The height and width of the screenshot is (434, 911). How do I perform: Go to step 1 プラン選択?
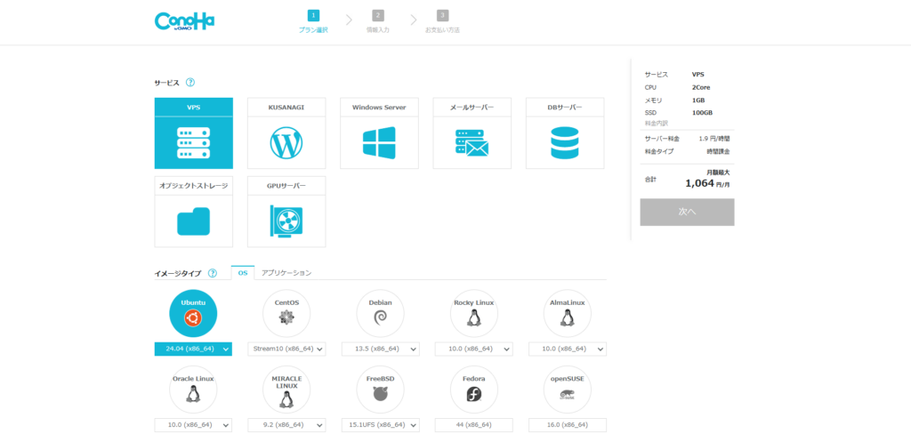[x=313, y=21]
